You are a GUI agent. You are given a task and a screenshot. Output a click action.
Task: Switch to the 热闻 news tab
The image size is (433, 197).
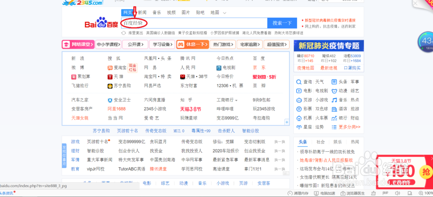click(355, 142)
